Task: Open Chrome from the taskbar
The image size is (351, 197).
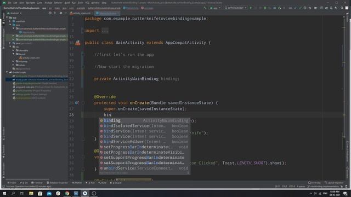Action: 67,193
